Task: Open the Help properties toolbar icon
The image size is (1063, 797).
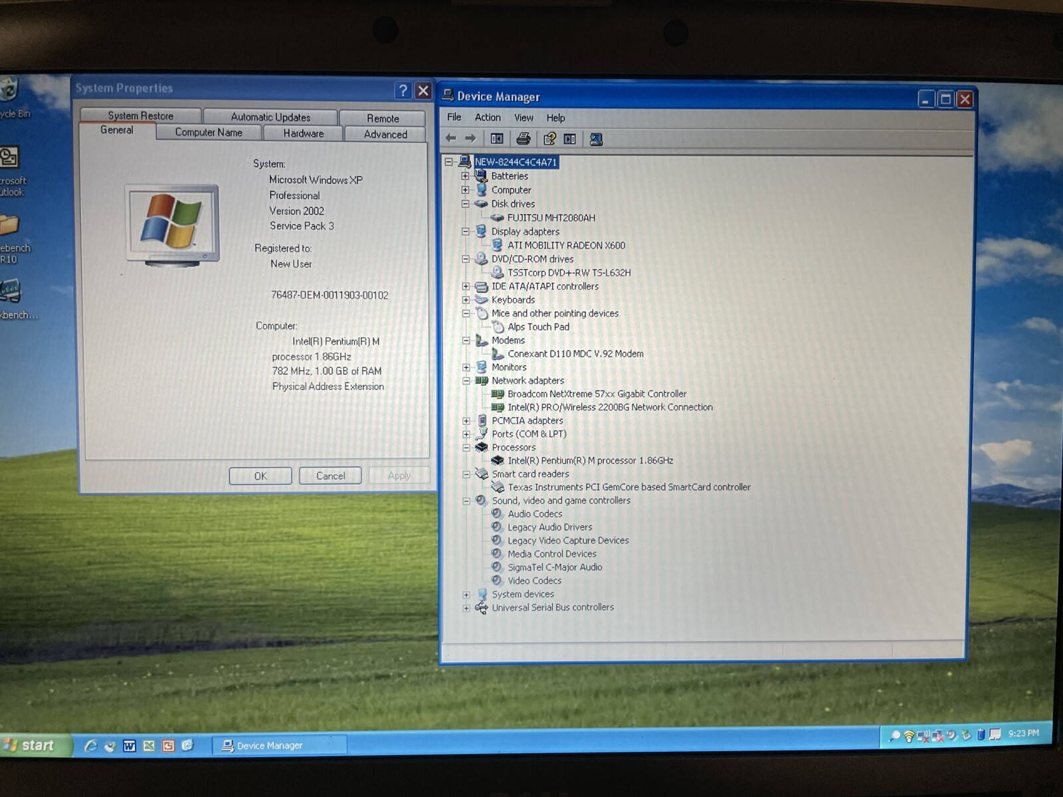Action: 549,138
